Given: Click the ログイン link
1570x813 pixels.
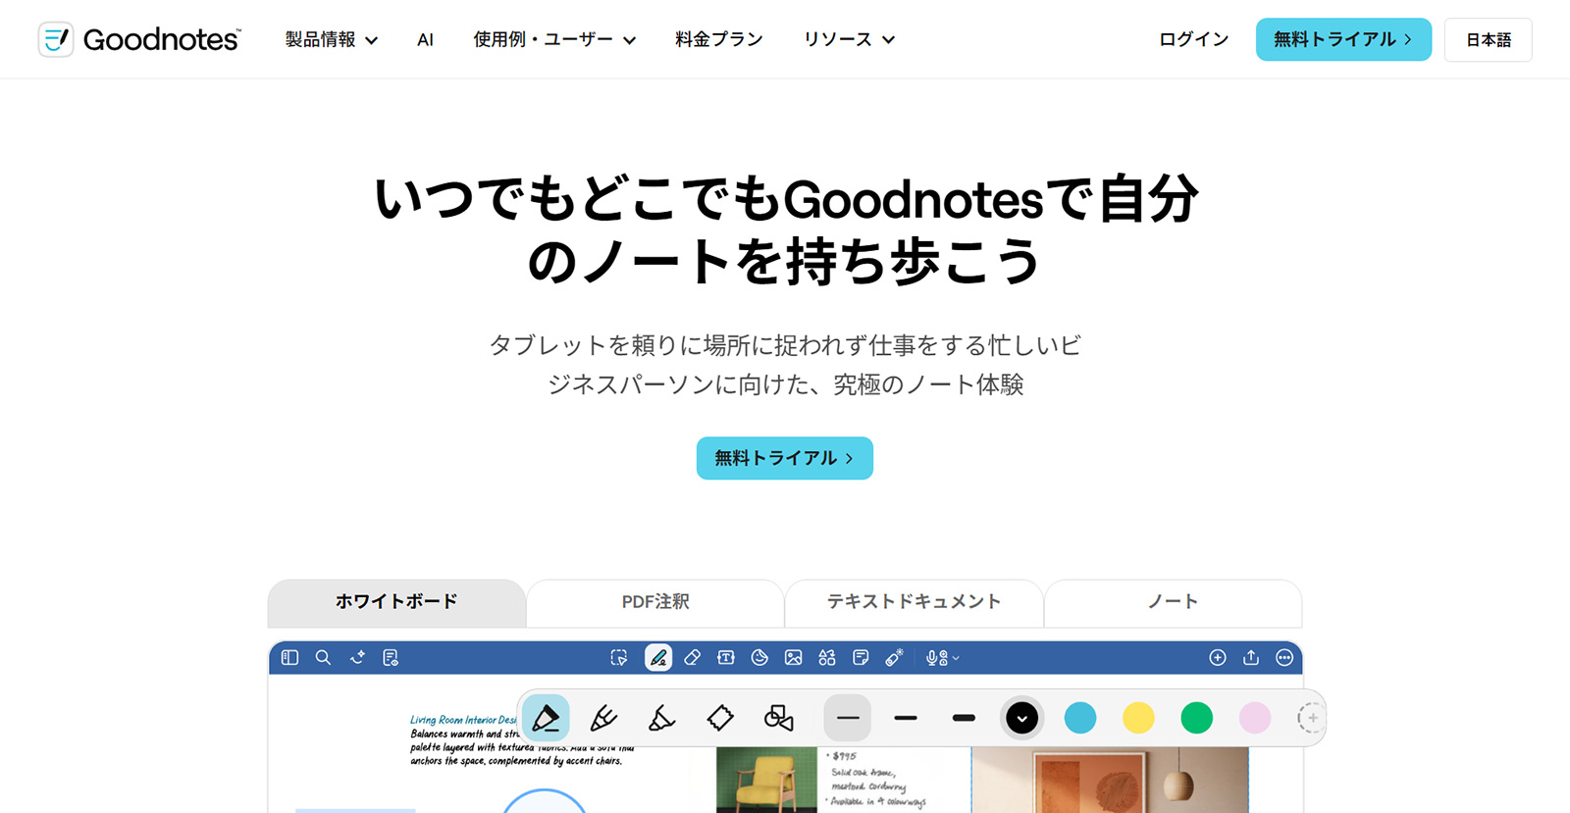Looking at the screenshot, I should click(x=1193, y=39).
